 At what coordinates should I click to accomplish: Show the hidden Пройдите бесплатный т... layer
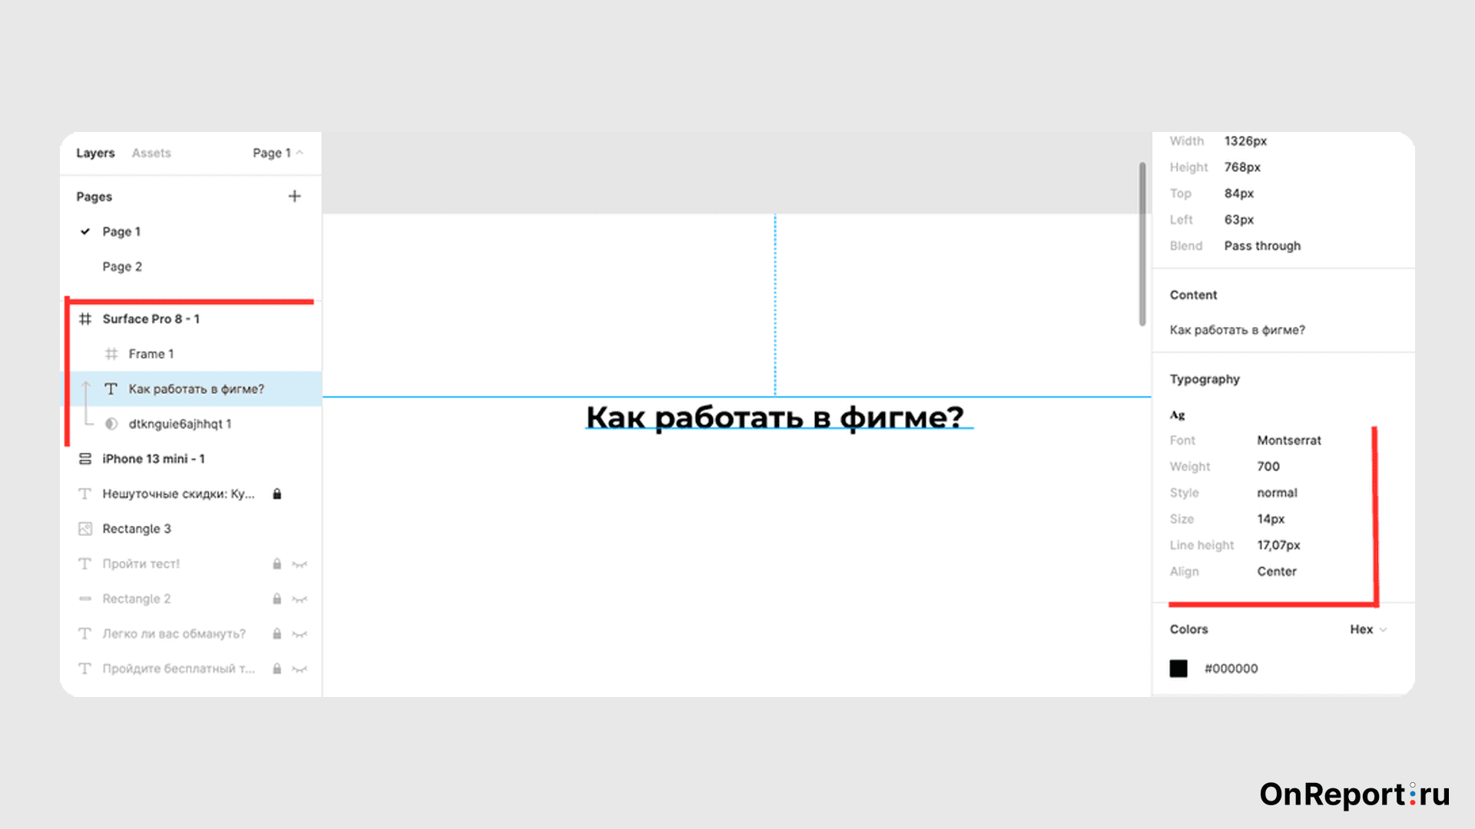pyautogui.click(x=300, y=669)
